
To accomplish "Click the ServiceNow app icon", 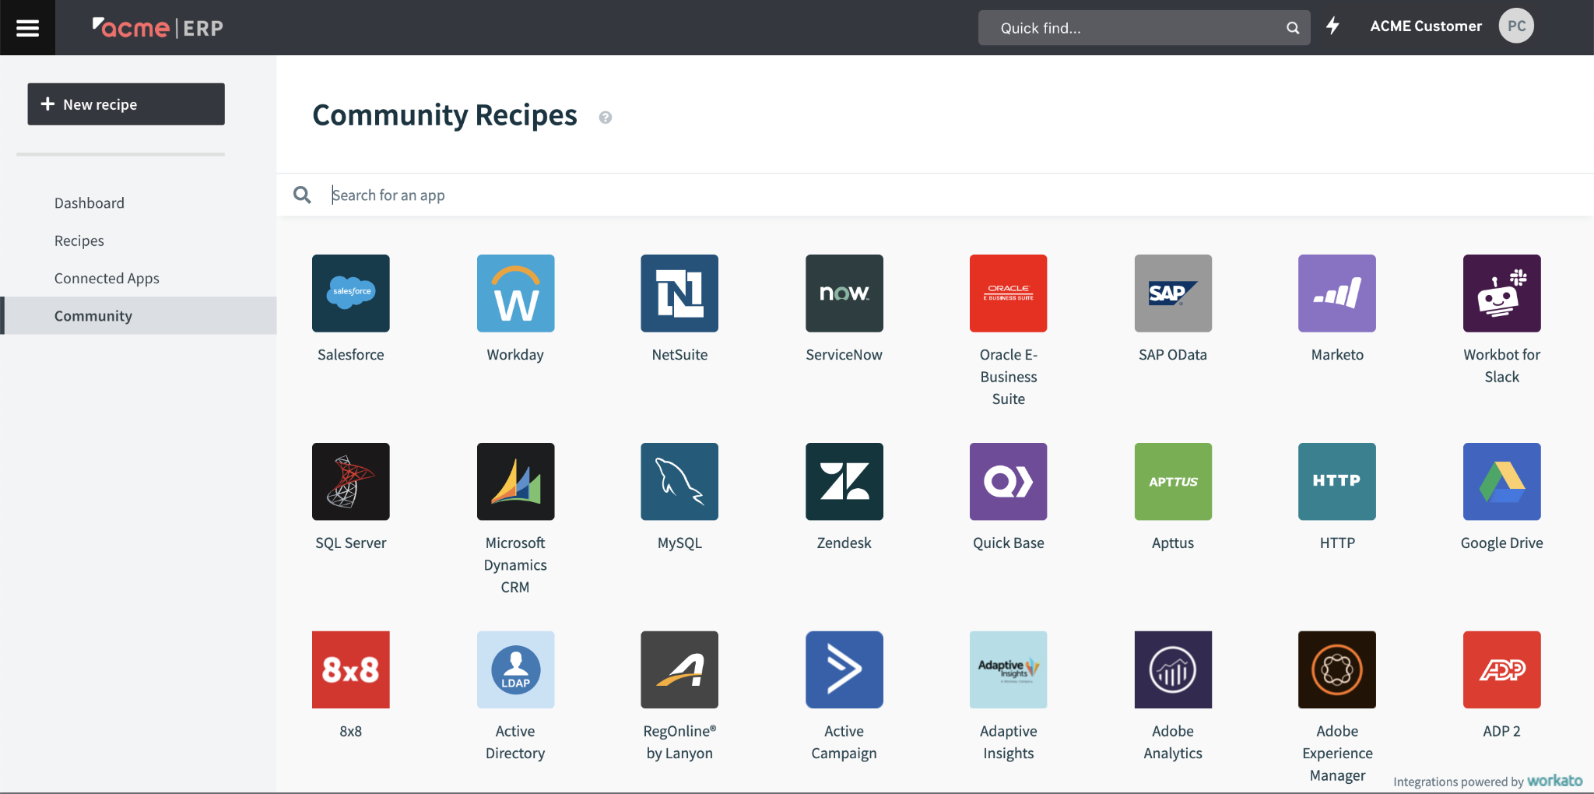I will click(844, 293).
